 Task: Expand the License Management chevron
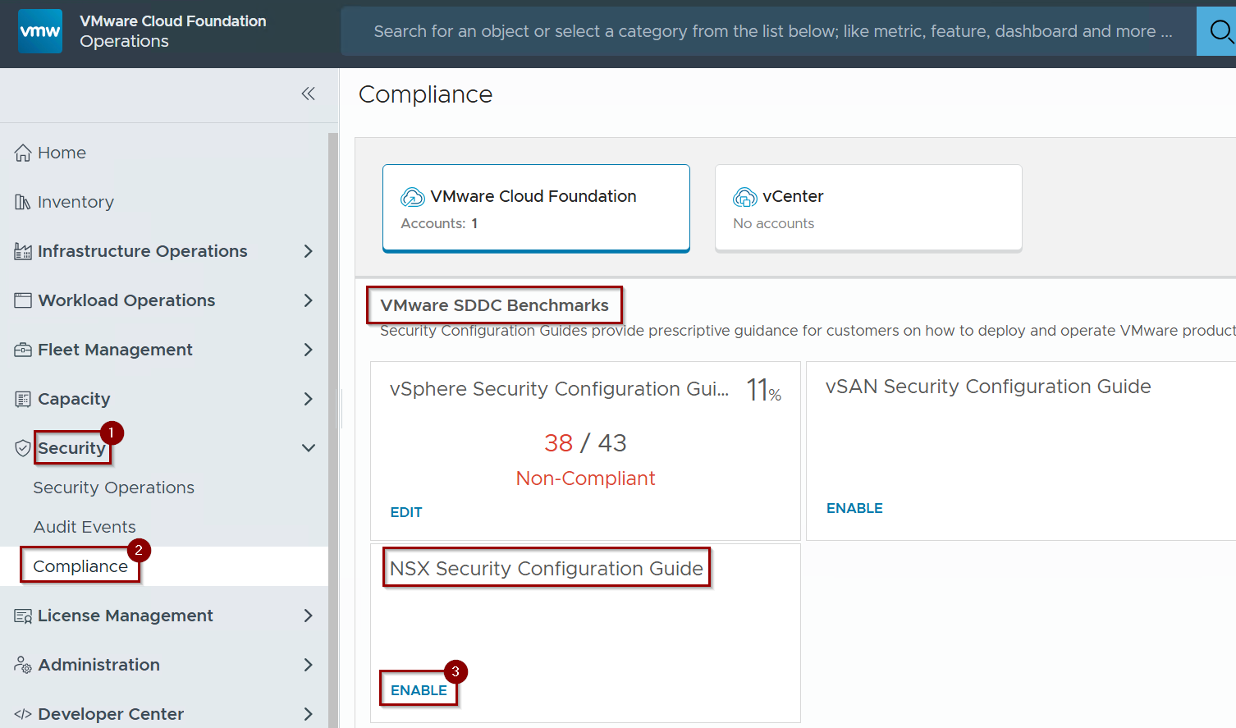tap(308, 616)
